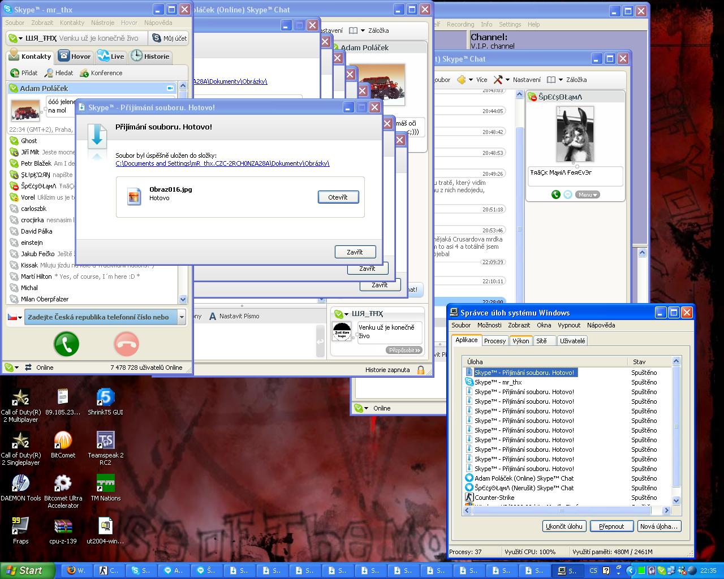Expand the phone number combo box arrow
Screen dimensions: 724x579
point(182,317)
